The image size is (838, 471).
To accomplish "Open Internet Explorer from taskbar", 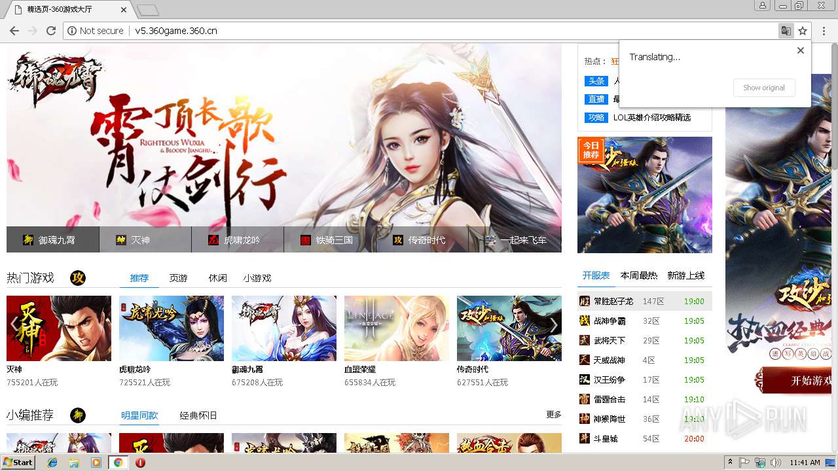I will 52,462.
